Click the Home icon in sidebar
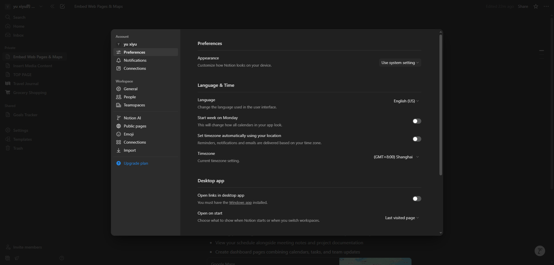554x265 pixels. [x=8, y=26]
